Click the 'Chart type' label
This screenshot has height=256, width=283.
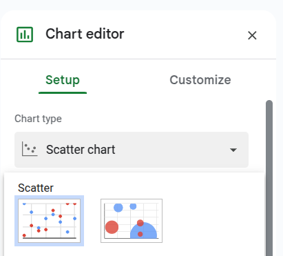(38, 119)
